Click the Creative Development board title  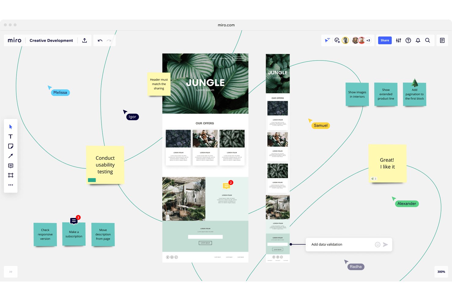pos(51,41)
